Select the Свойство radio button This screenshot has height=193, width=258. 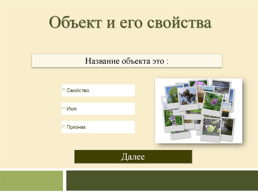[x=64, y=90]
